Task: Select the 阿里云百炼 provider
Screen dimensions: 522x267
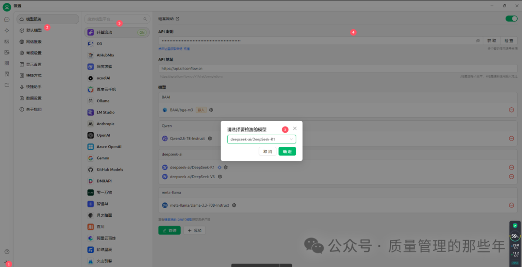Action: pos(117,238)
